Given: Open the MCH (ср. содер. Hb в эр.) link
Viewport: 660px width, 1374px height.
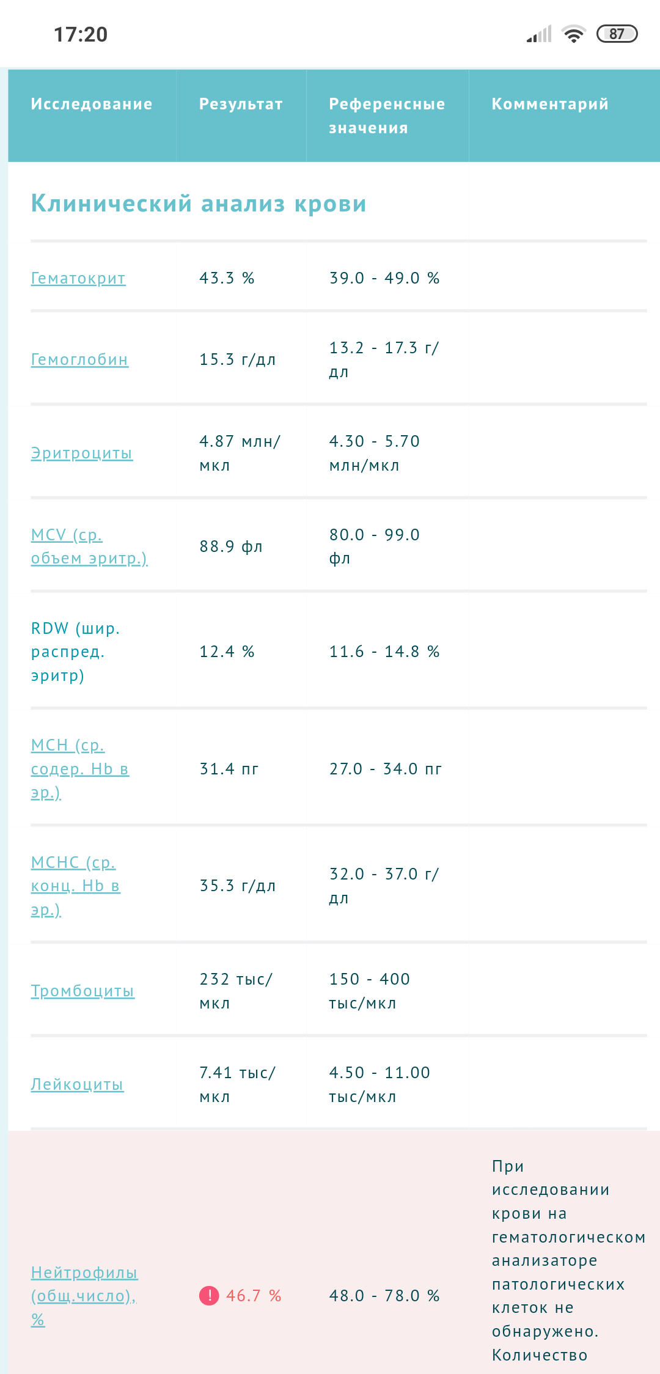Looking at the screenshot, I should pyautogui.click(x=80, y=768).
